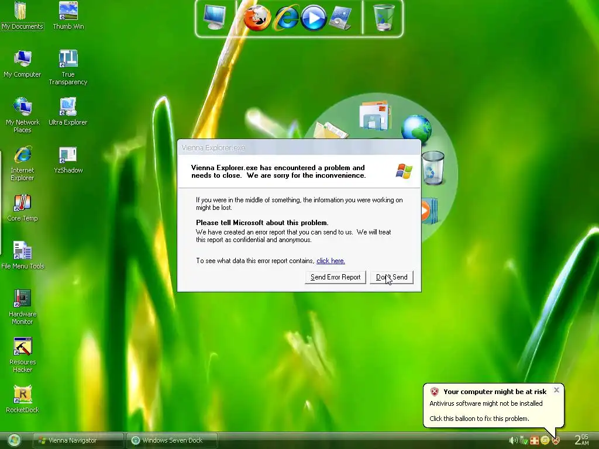Select the Hardware Monitor shortcut
This screenshot has width=599, height=449.
coord(23,307)
